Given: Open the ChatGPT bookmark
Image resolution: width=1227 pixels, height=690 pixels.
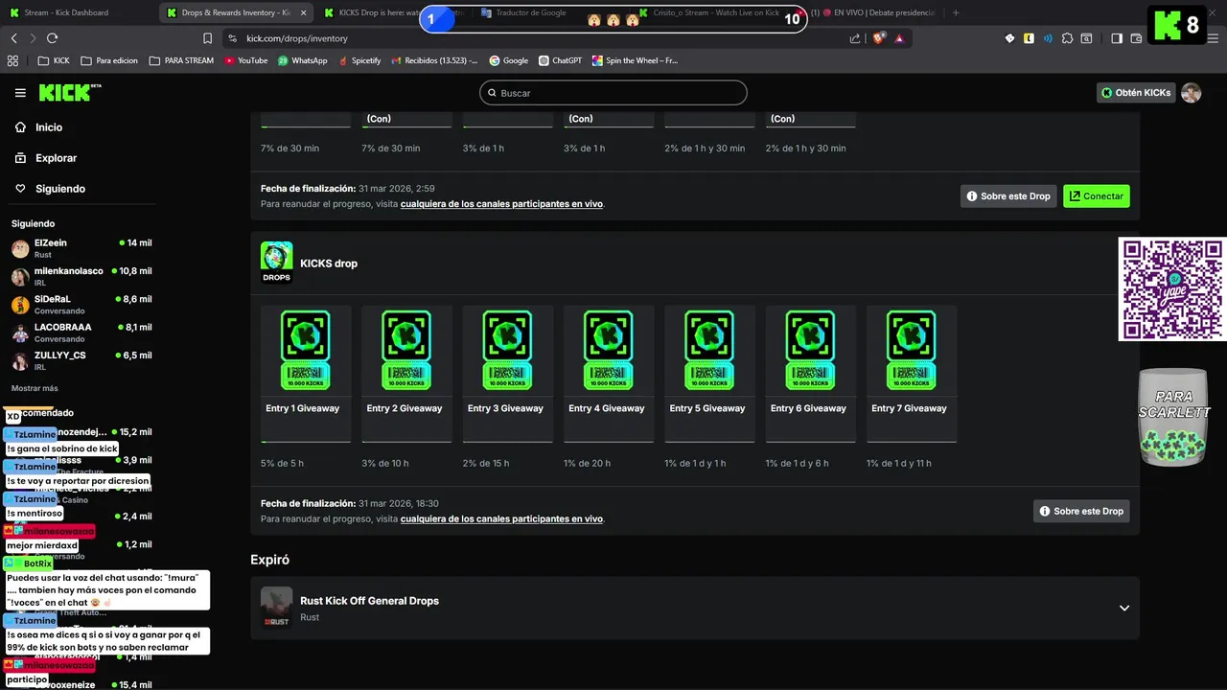Looking at the screenshot, I should click(560, 60).
